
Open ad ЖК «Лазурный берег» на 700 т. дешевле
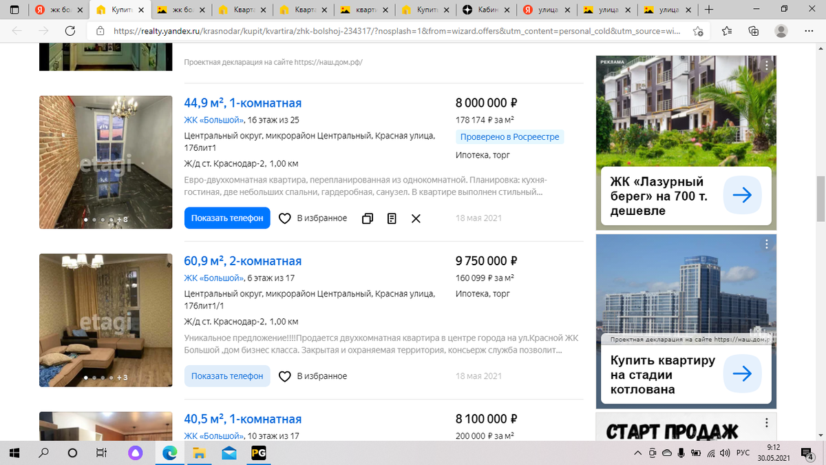pos(659,196)
